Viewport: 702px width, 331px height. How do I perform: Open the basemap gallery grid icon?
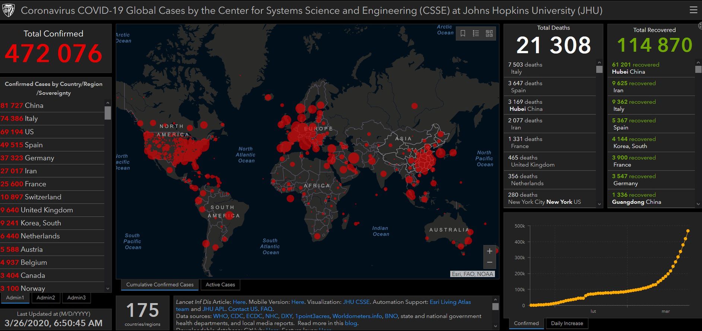[x=489, y=33]
